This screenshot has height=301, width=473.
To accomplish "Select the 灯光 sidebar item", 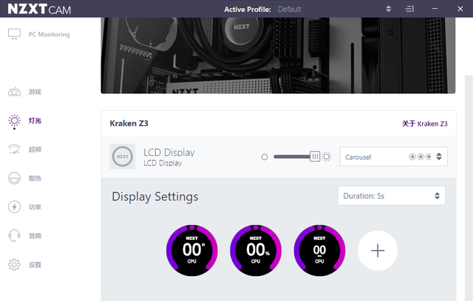I will pyautogui.click(x=35, y=121).
